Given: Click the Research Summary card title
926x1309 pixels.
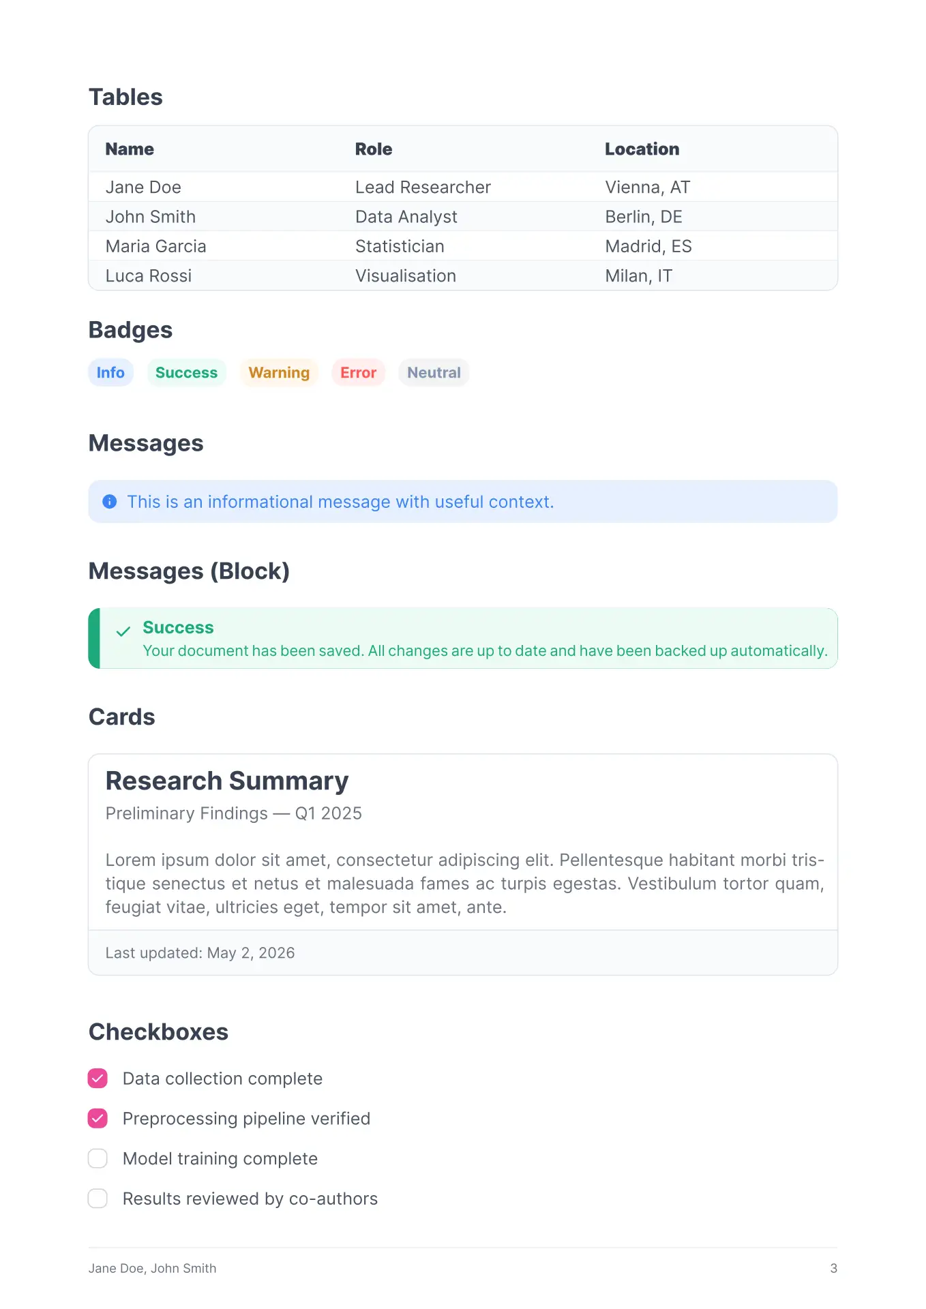Looking at the screenshot, I should click(x=227, y=781).
